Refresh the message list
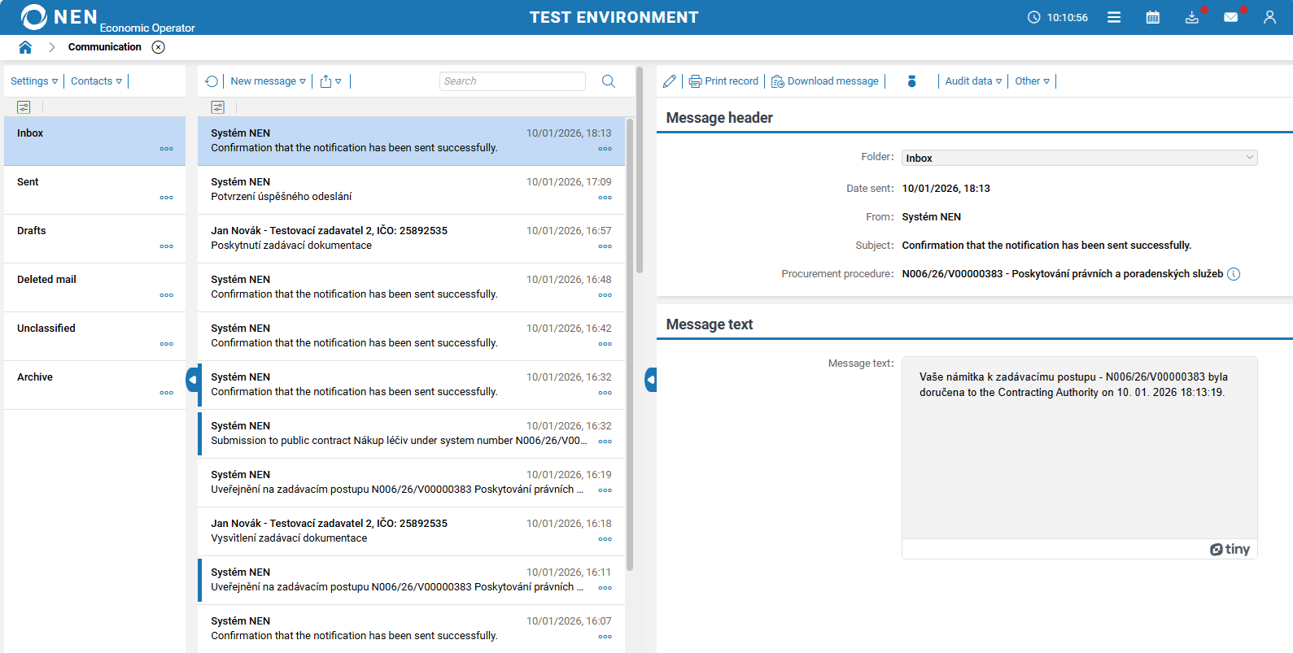 tap(212, 81)
